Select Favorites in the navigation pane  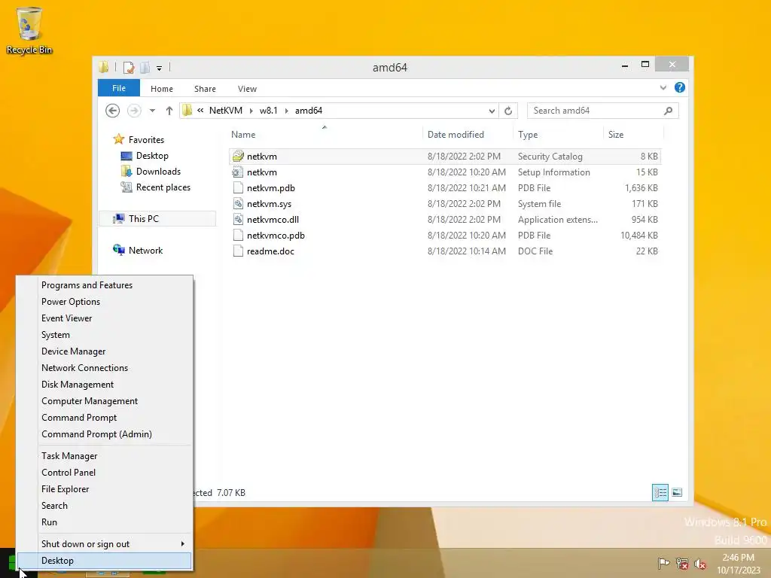(x=146, y=139)
